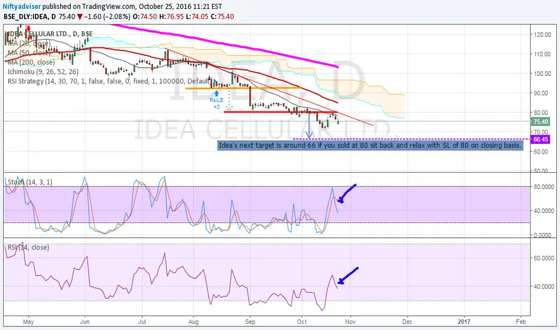The image size is (560, 330).
Task: Click the Dec label on time axis
Action: click(407, 322)
